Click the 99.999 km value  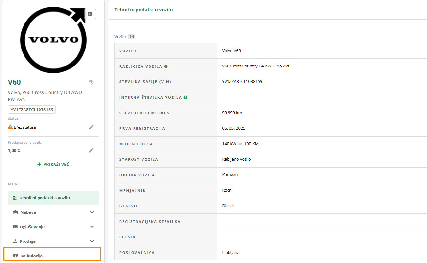(x=232, y=113)
